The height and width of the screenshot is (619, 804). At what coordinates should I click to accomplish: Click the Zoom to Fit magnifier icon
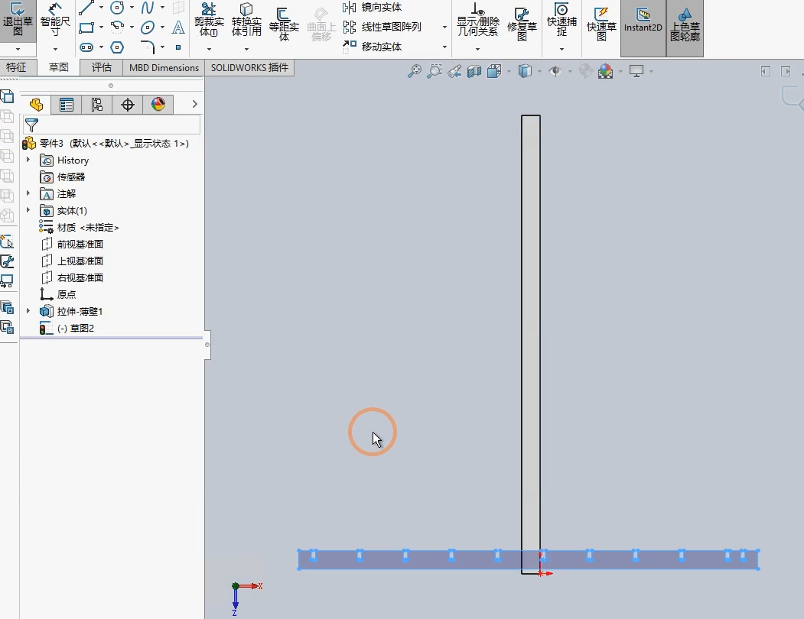point(415,71)
